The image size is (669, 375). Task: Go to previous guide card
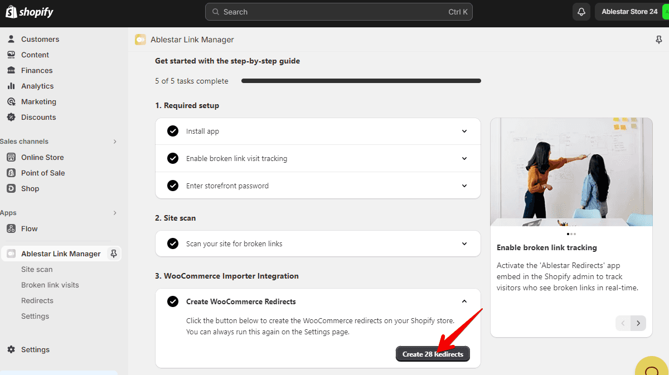point(623,323)
